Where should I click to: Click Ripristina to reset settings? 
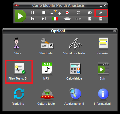pyautogui.click(x=18, y=97)
